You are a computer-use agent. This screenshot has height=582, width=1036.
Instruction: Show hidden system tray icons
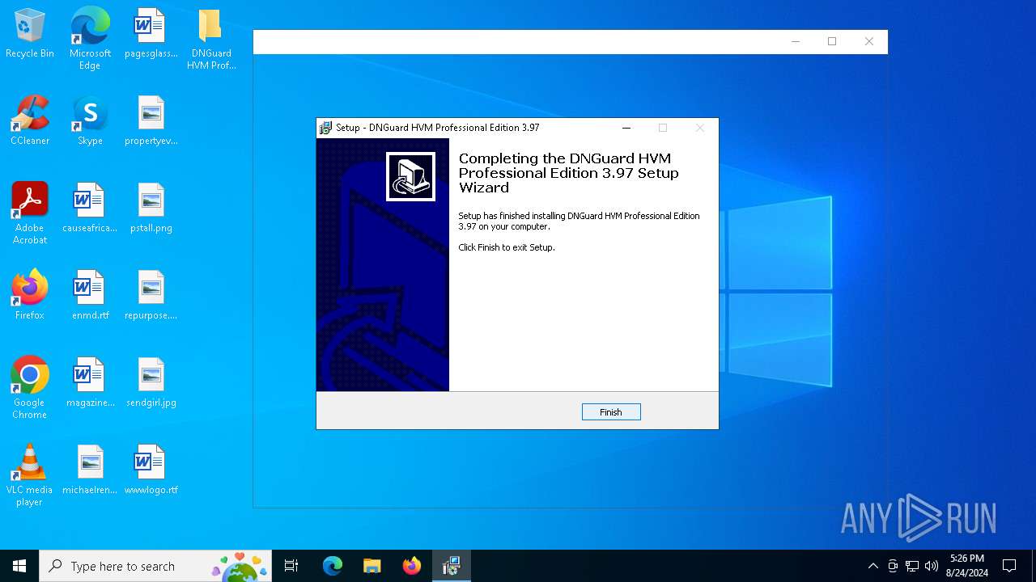click(873, 566)
